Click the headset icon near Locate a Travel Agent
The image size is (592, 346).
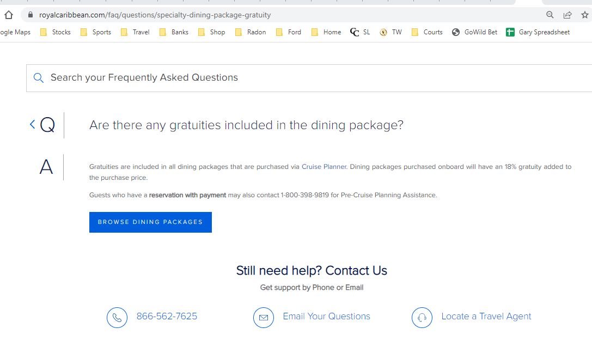(422, 317)
